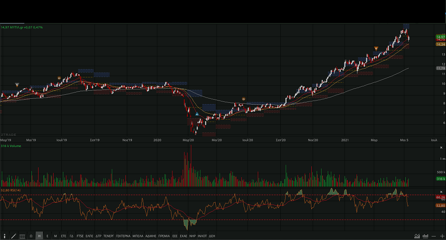The image size is (446, 240).
Task: Zoom in with the plus icon
Action: coord(442,236)
